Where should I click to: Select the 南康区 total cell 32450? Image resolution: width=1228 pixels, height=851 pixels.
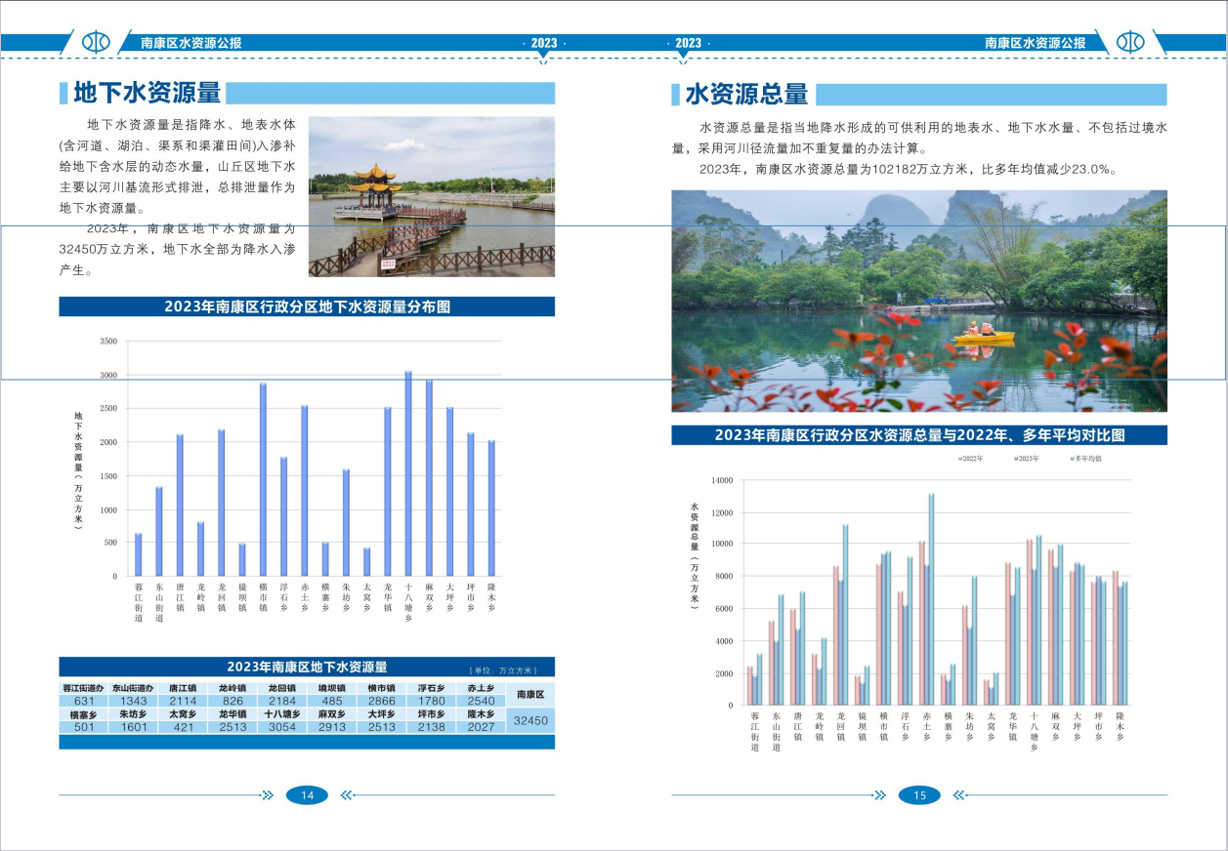530,720
